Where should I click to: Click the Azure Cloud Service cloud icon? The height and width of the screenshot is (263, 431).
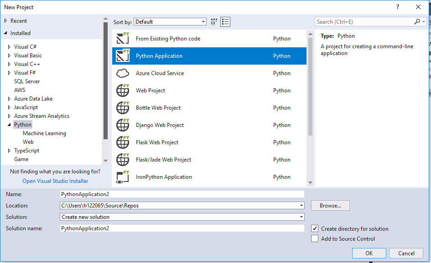[122, 73]
